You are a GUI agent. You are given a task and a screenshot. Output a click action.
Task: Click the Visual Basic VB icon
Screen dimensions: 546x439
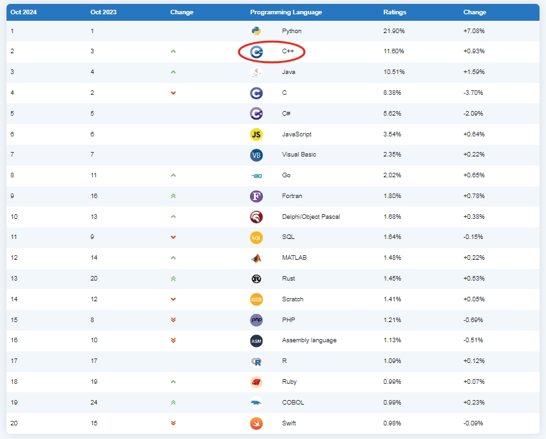pos(256,155)
